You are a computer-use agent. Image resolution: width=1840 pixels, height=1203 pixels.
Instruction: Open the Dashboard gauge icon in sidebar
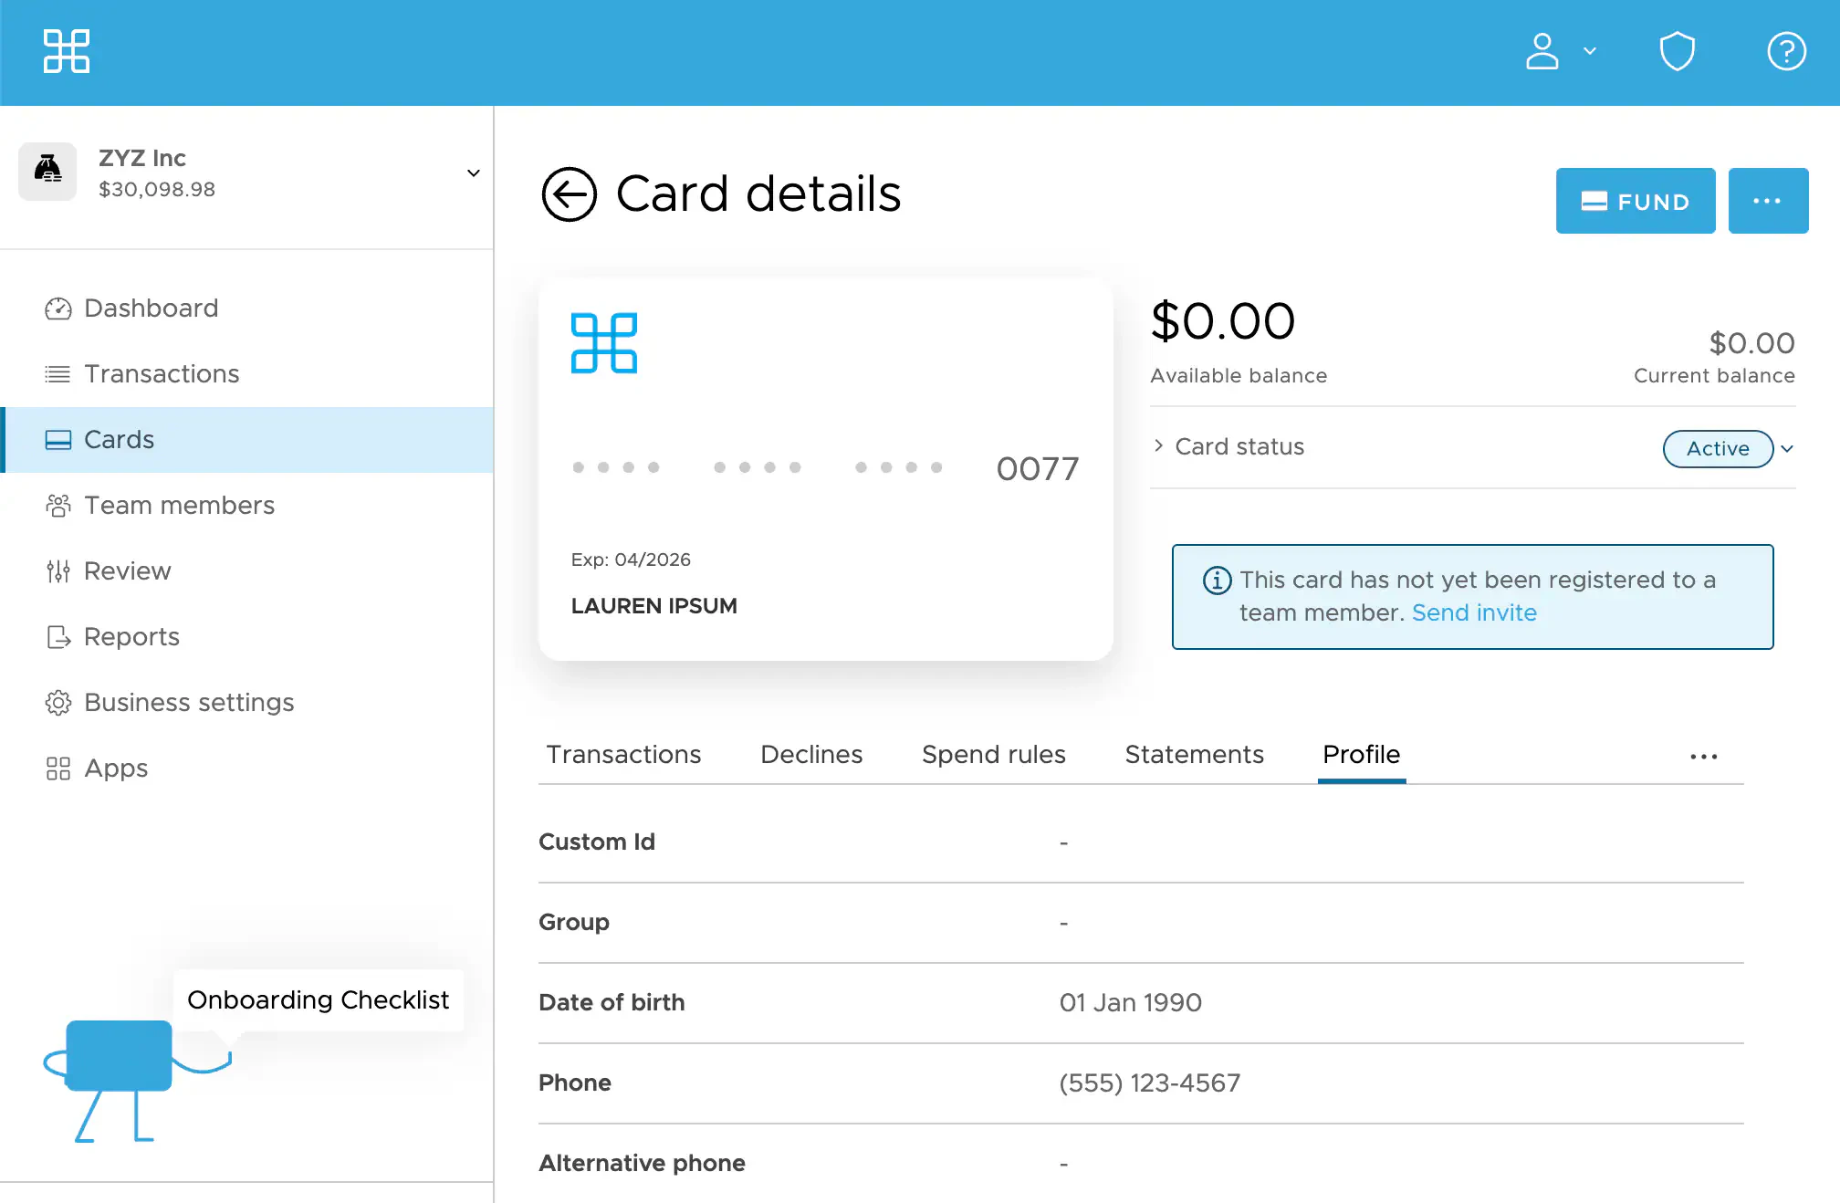click(57, 309)
